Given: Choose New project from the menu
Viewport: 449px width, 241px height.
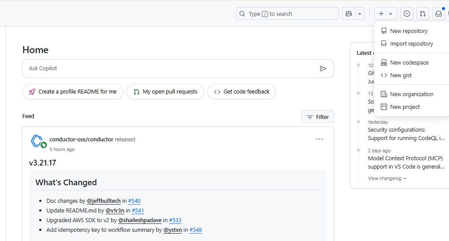Looking at the screenshot, I should [x=405, y=107].
